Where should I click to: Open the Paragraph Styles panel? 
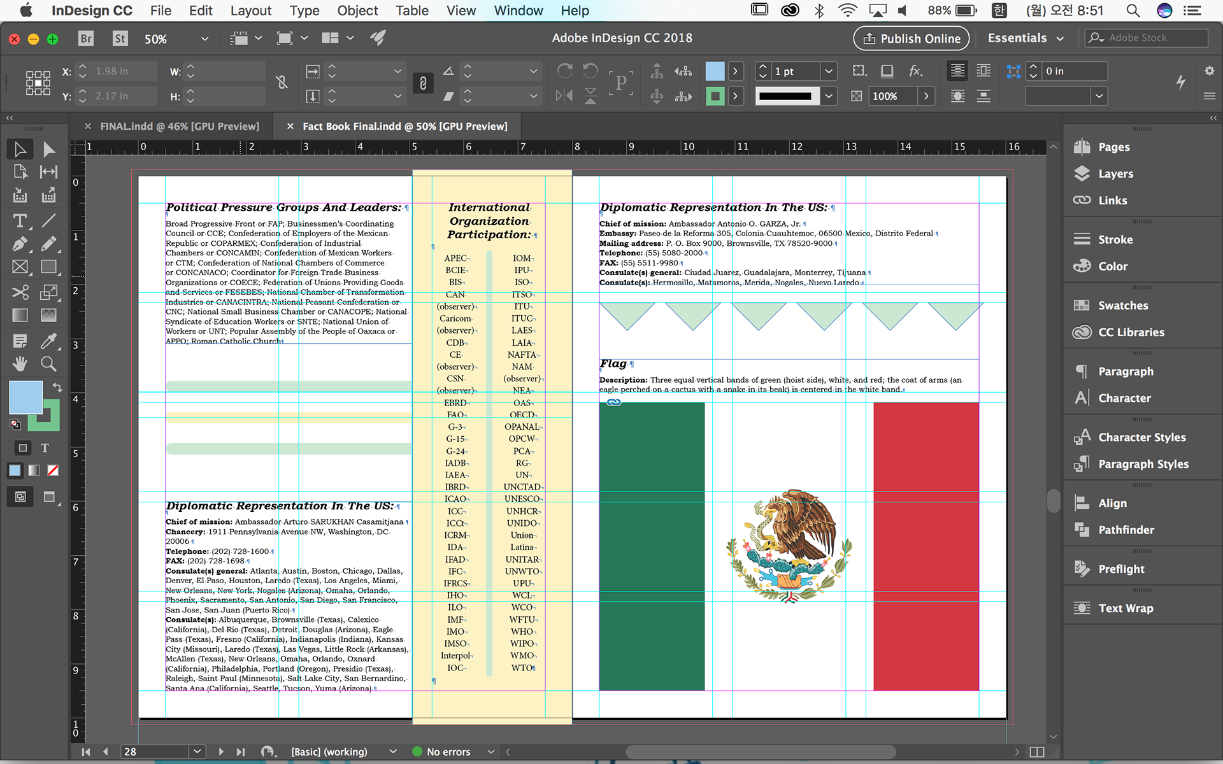tap(1143, 464)
